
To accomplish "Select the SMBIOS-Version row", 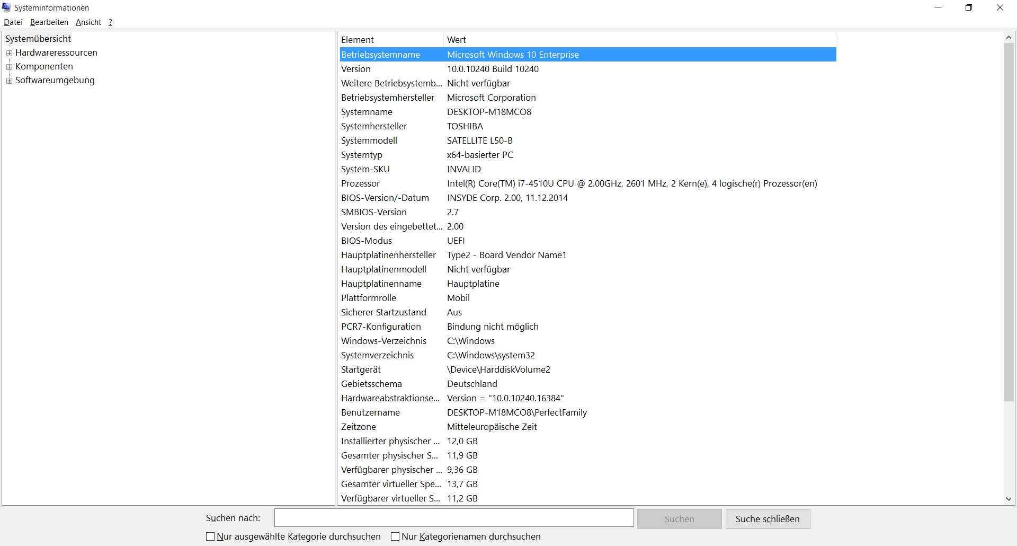I will click(588, 212).
